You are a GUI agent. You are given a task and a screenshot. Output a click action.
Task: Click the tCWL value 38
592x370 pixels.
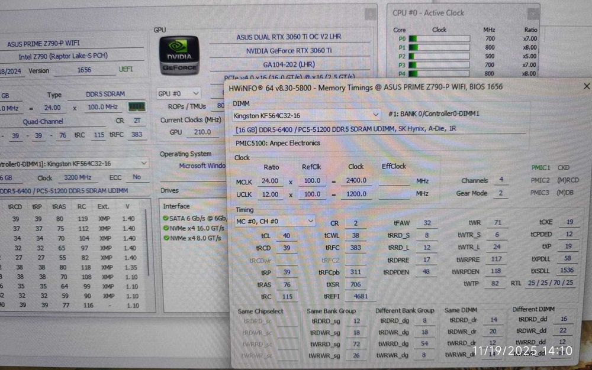356,235
